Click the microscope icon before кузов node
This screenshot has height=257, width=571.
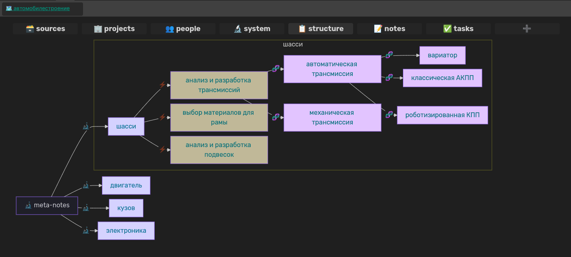[85, 208]
